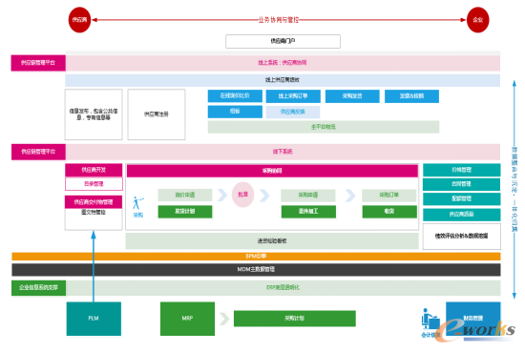This screenshot has height=352, width=525.
Task: Click the teal PLM block
Action: click(94, 319)
